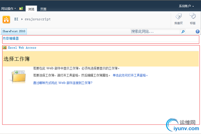Viewport: 201px width, 134px height.
Task: Click the orange site logo icon
Action: [6, 20]
